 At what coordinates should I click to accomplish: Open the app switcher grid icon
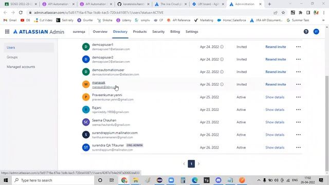pos(7,32)
